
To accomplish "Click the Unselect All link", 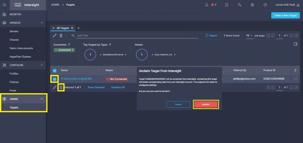I will click(118, 87).
